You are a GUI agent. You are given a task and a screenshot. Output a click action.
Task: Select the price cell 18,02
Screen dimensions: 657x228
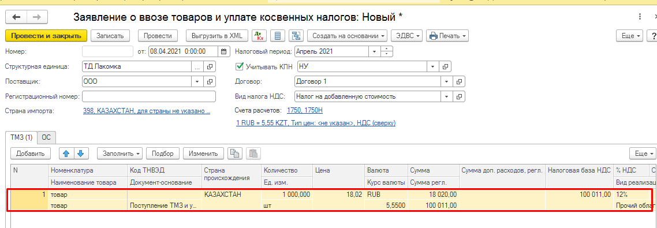[338, 195]
